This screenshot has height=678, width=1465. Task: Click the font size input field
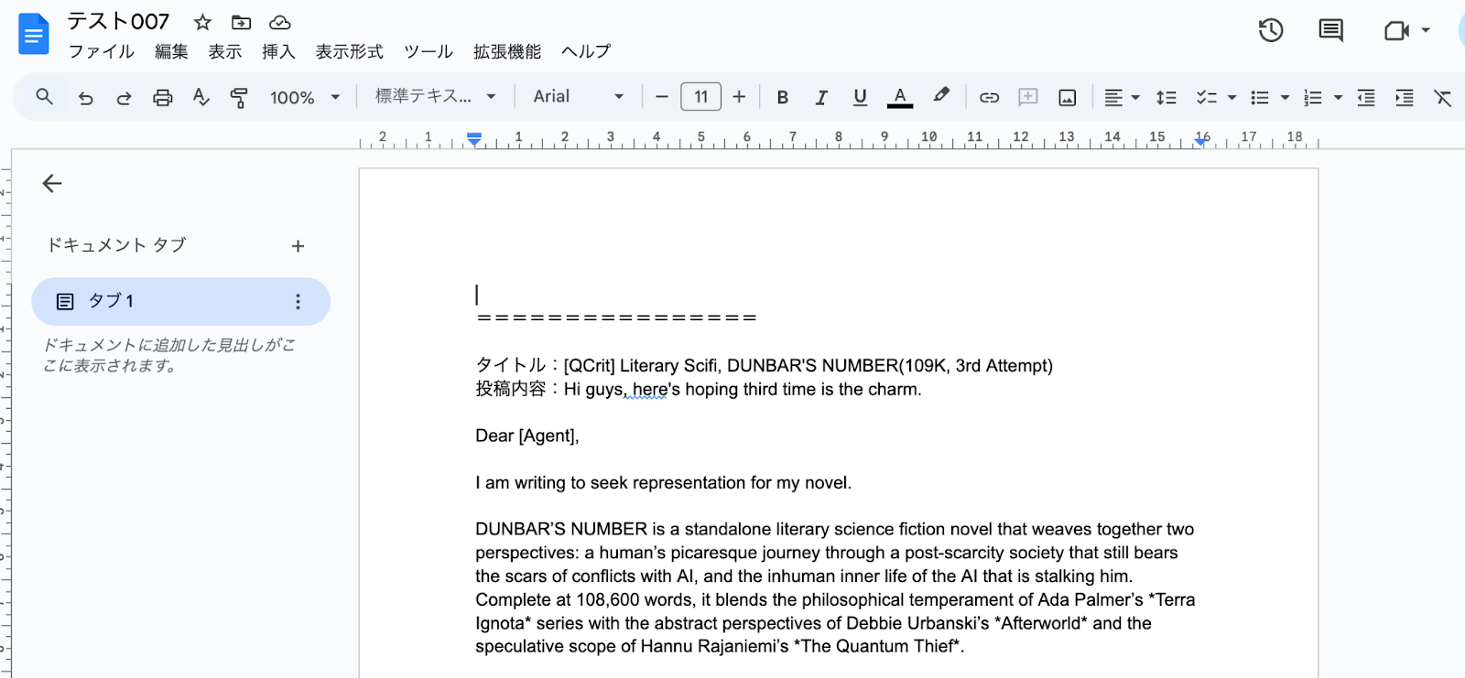pyautogui.click(x=700, y=97)
